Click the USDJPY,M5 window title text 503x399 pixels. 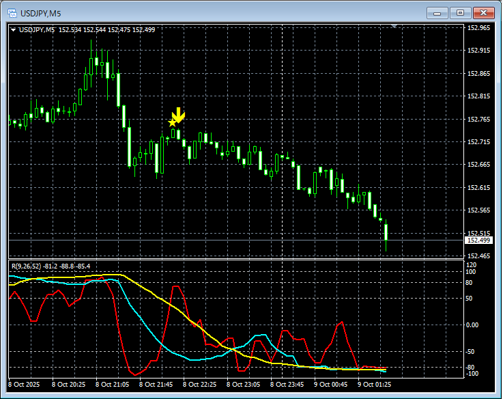coord(42,13)
